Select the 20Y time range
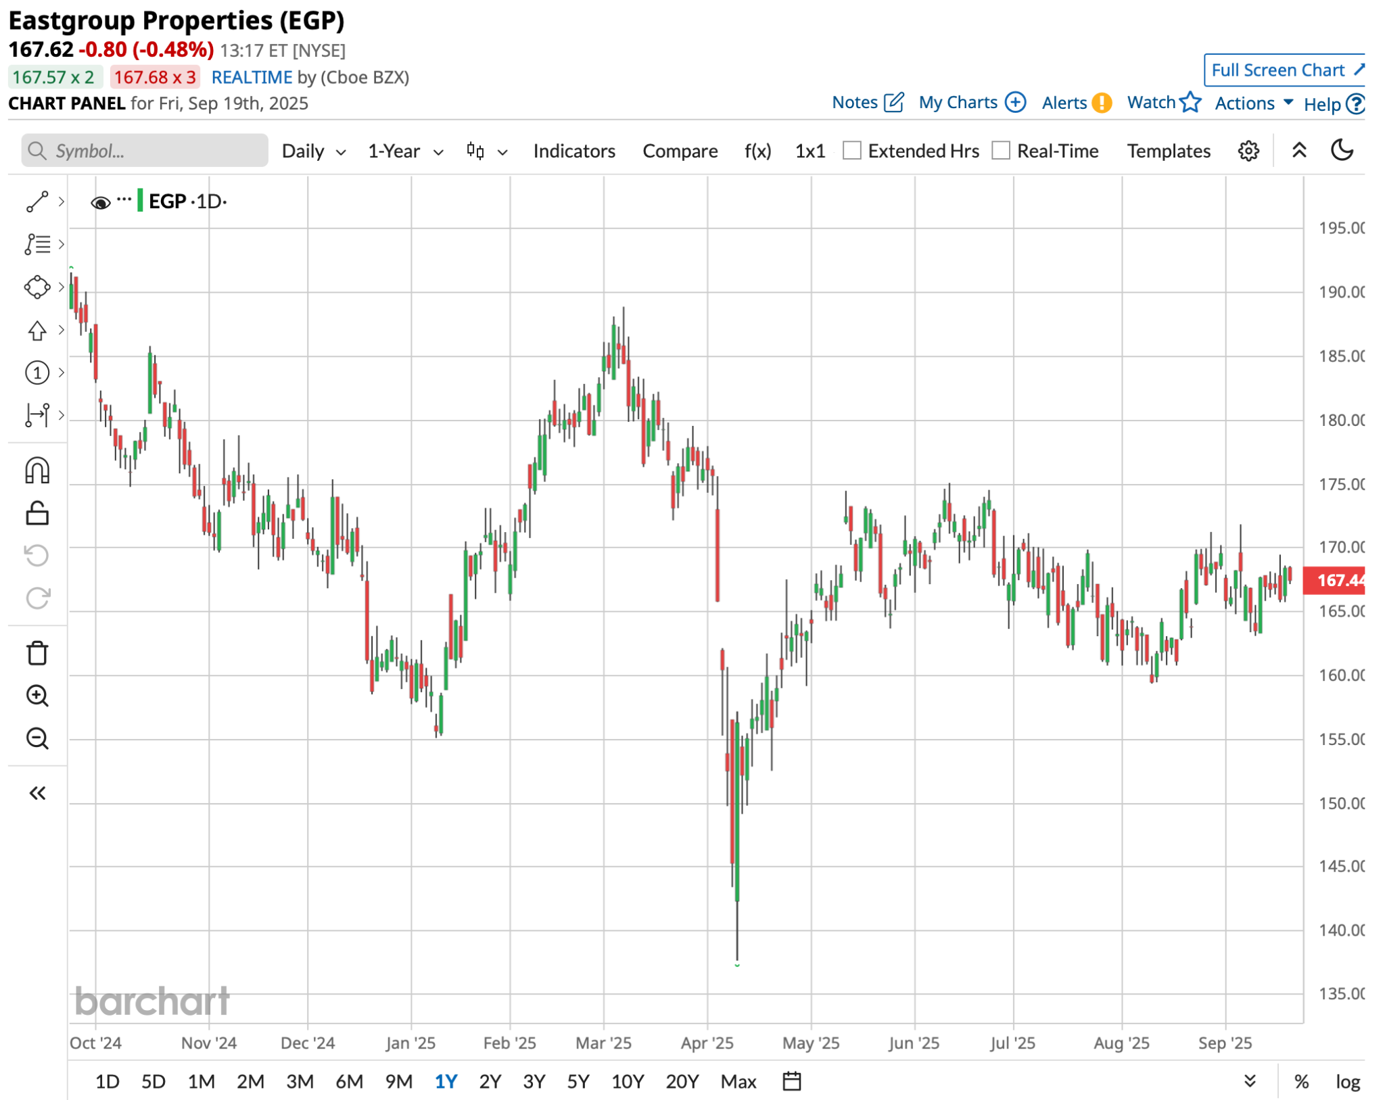 coord(682,1082)
